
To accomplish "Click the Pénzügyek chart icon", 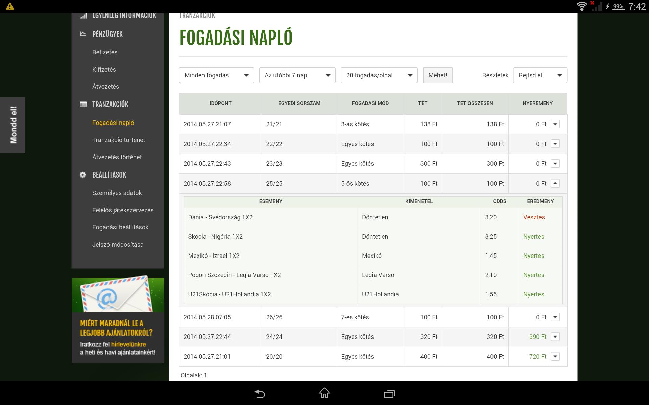I will point(83,34).
